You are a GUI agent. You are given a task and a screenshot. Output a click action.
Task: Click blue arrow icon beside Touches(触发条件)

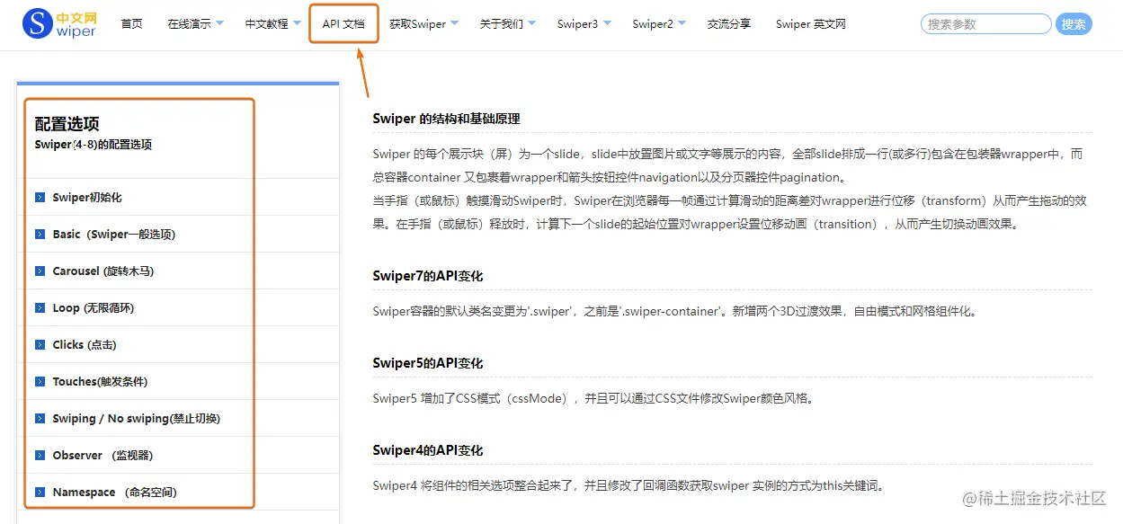(x=40, y=382)
